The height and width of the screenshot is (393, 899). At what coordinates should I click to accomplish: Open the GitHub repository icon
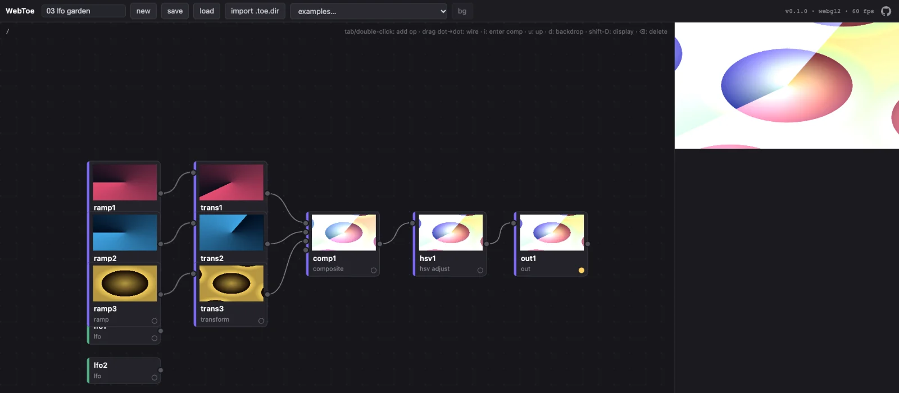[886, 11]
